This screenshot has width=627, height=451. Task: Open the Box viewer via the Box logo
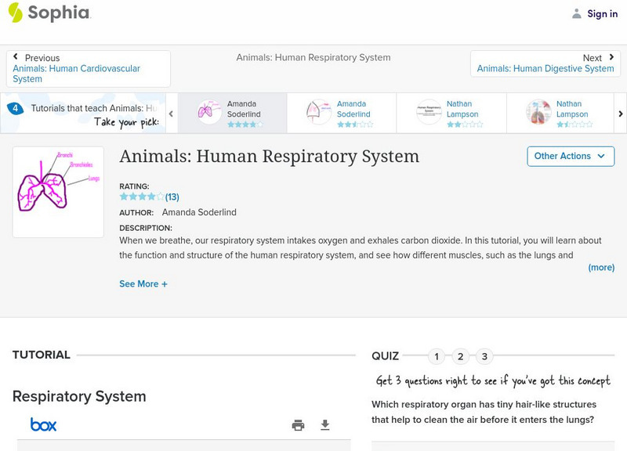coord(45,424)
